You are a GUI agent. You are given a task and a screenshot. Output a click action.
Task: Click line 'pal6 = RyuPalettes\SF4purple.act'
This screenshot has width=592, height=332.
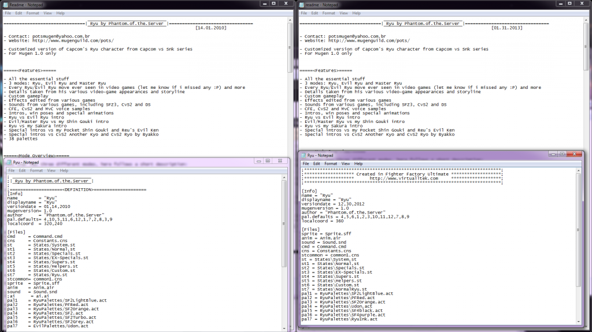[x=343, y=315]
